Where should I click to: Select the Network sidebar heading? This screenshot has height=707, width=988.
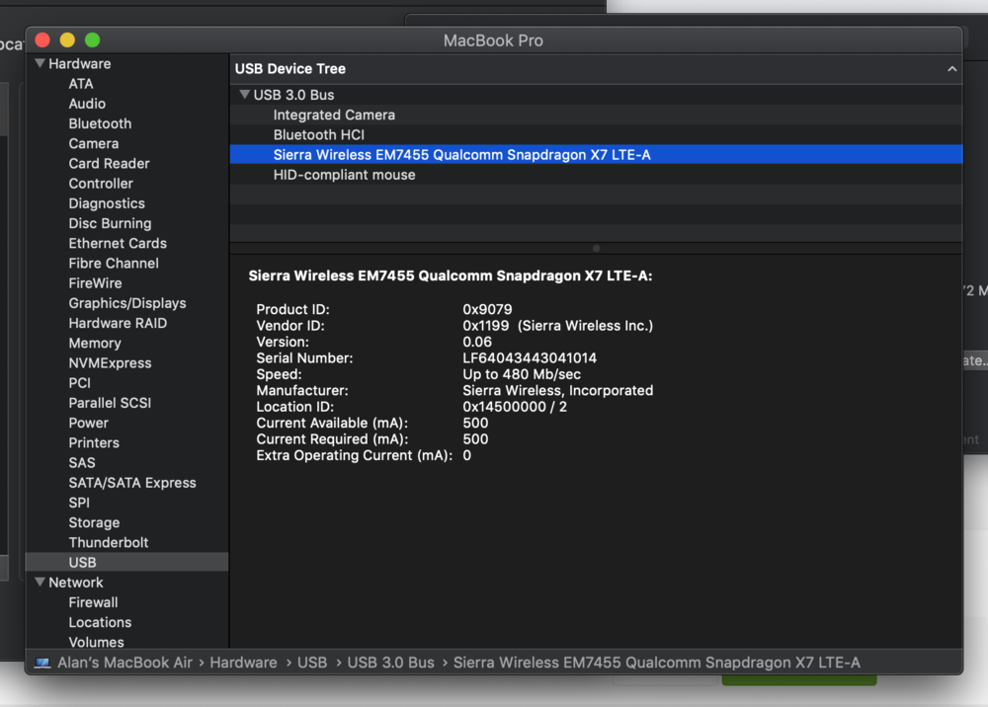(x=76, y=583)
